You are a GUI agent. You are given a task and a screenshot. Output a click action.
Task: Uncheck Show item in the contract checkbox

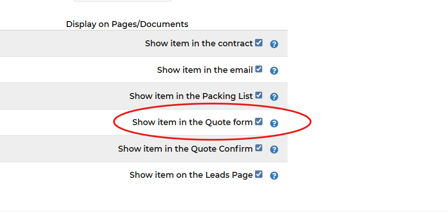pyautogui.click(x=259, y=43)
